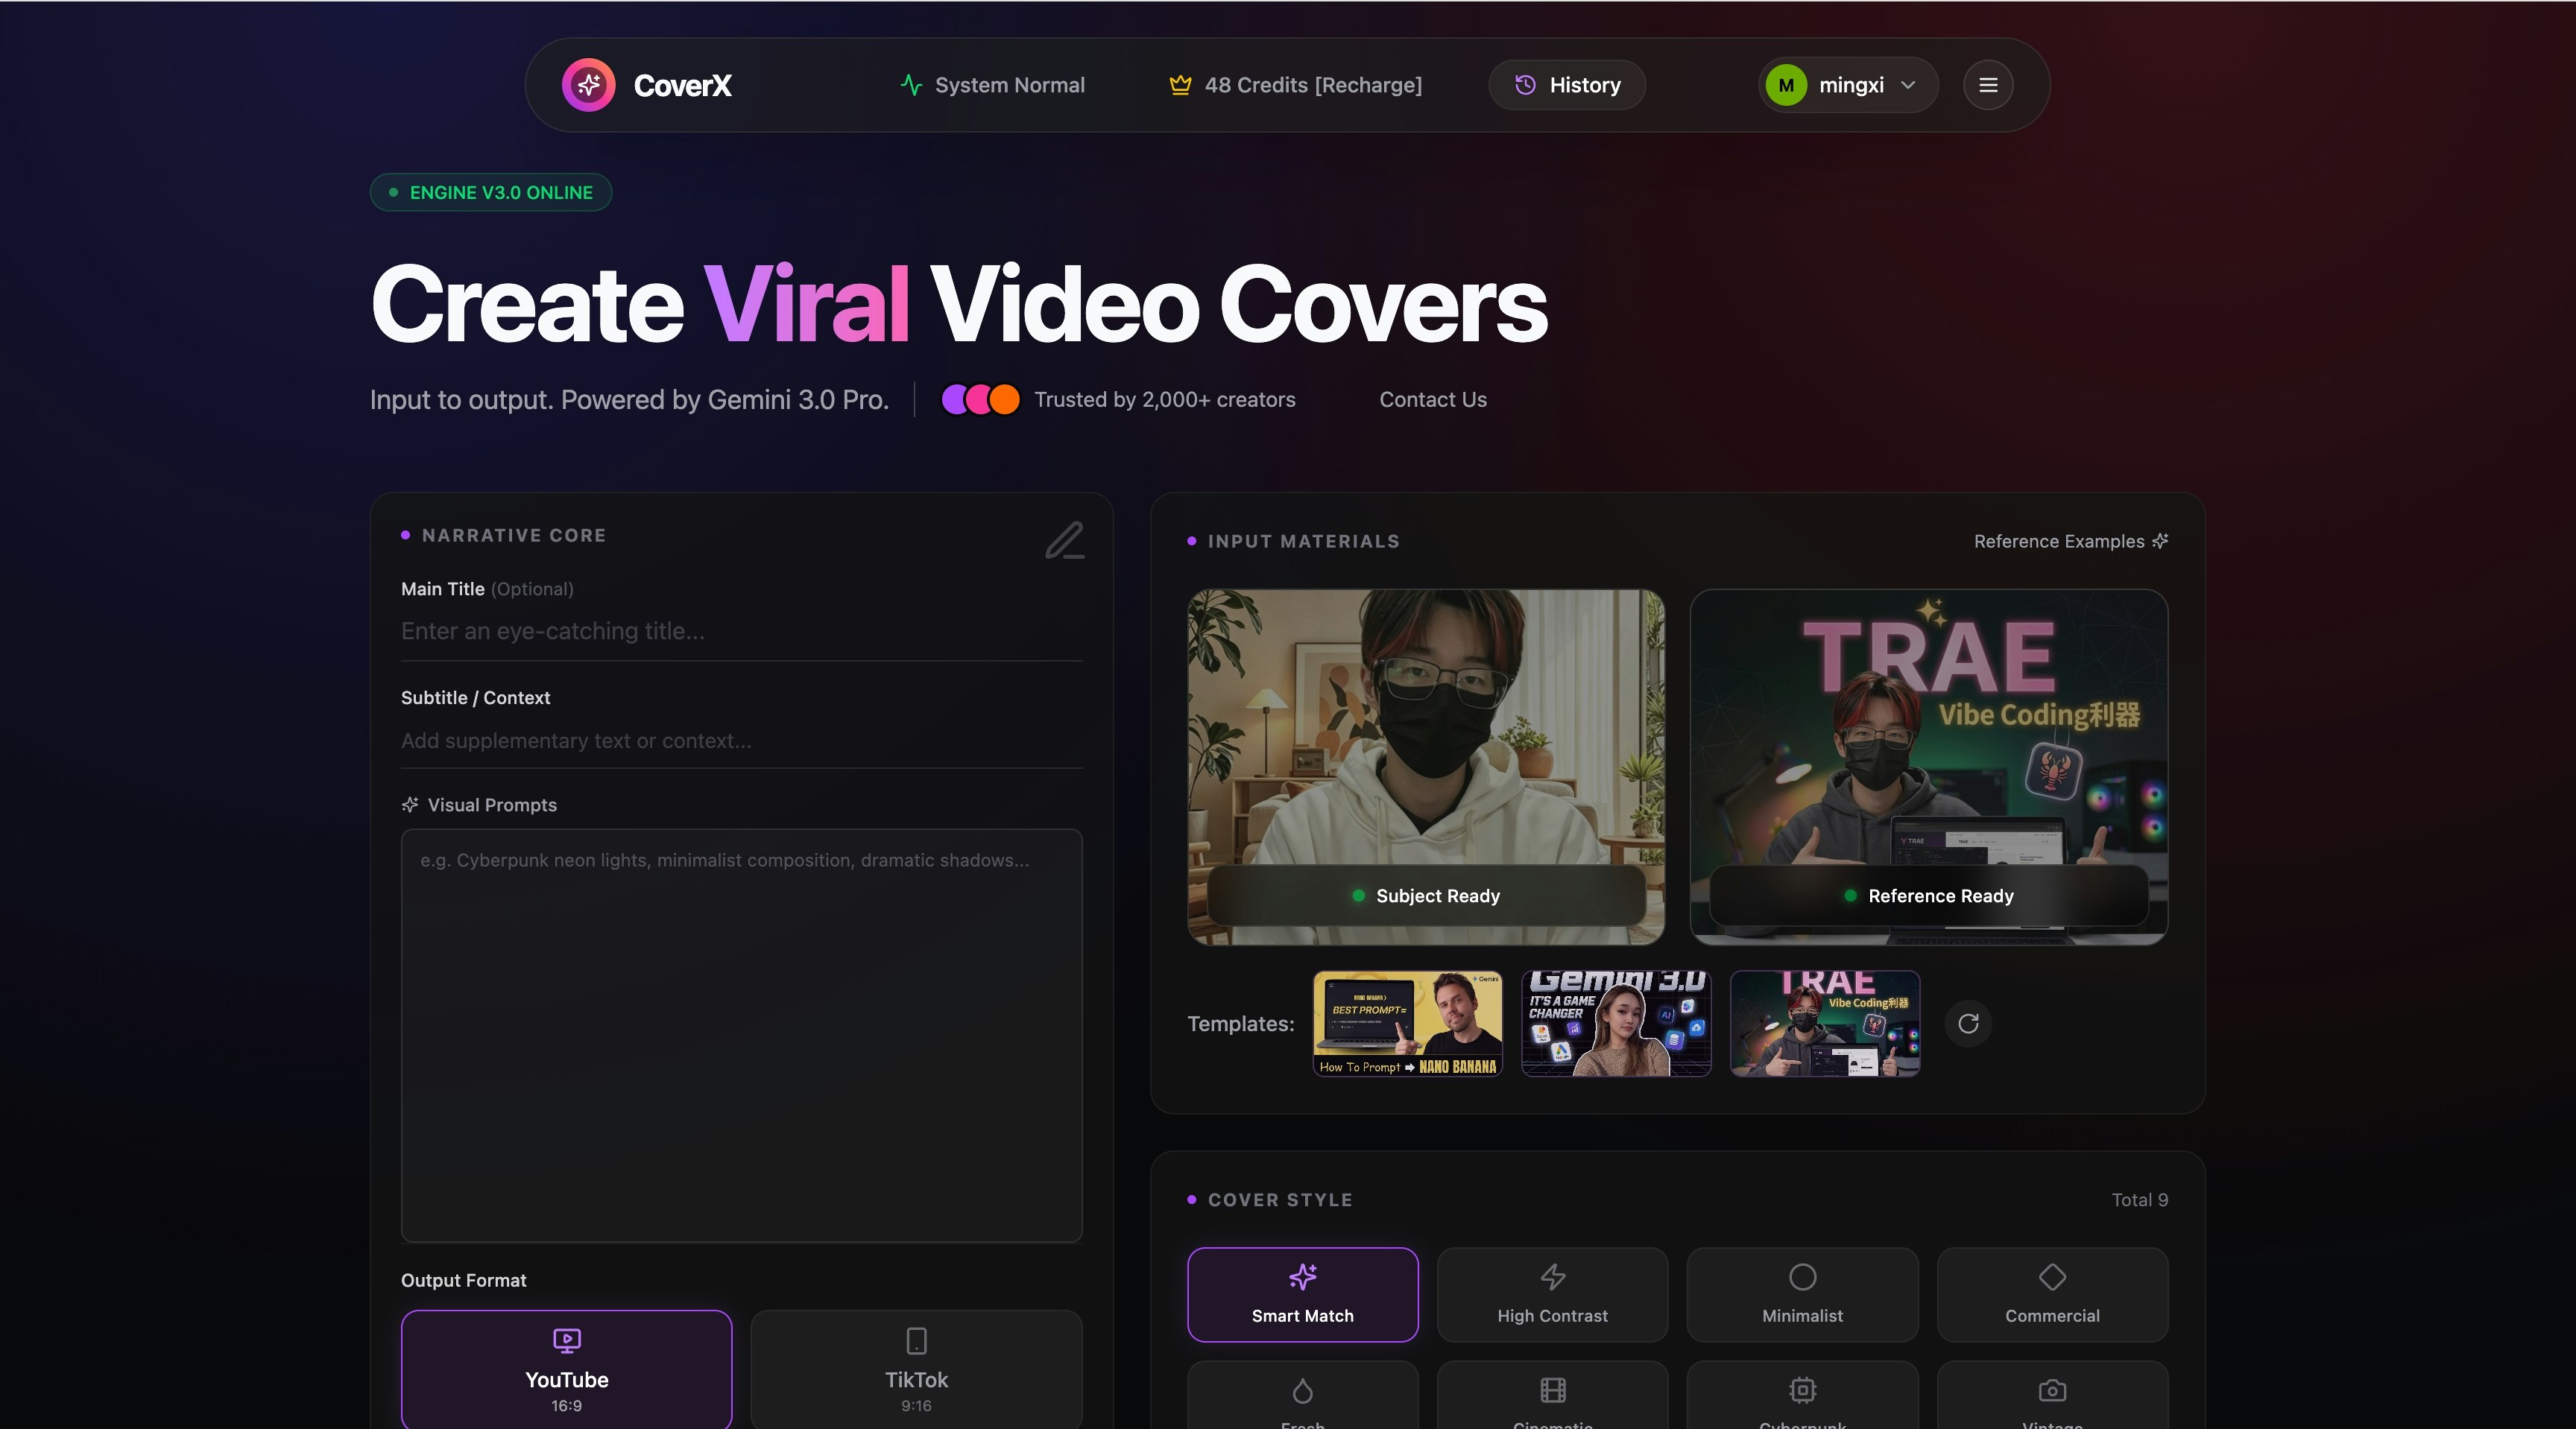Open the hamburger menu button
2576x1429 pixels.
click(1988, 85)
